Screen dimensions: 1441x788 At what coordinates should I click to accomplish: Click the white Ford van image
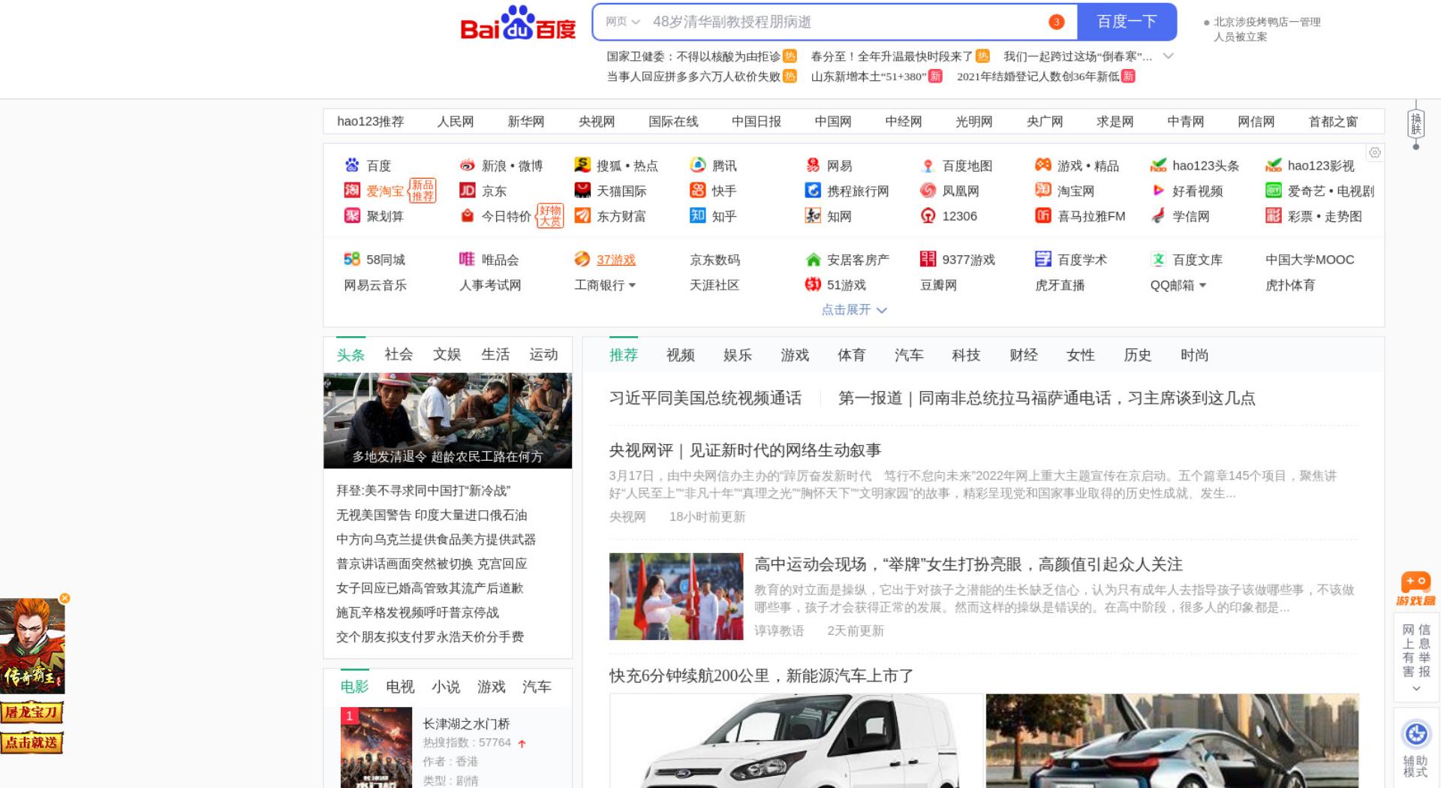796,741
